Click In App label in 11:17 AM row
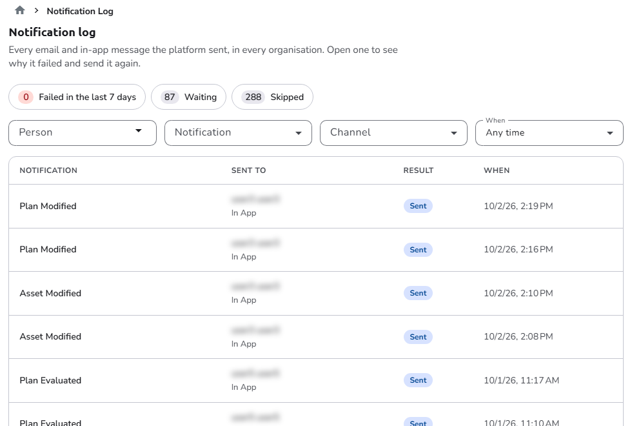 click(244, 387)
